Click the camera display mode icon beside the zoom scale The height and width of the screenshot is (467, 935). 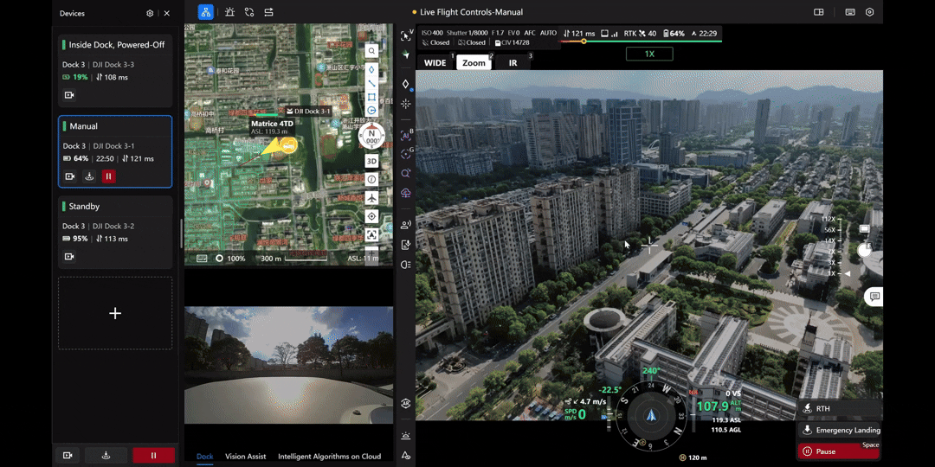[x=864, y=228]
